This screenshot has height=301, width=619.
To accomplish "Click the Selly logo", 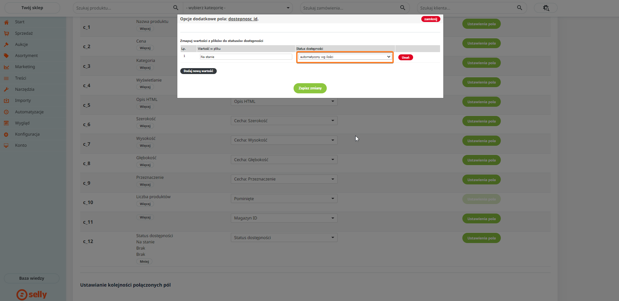I will click(x=32, y=294).
